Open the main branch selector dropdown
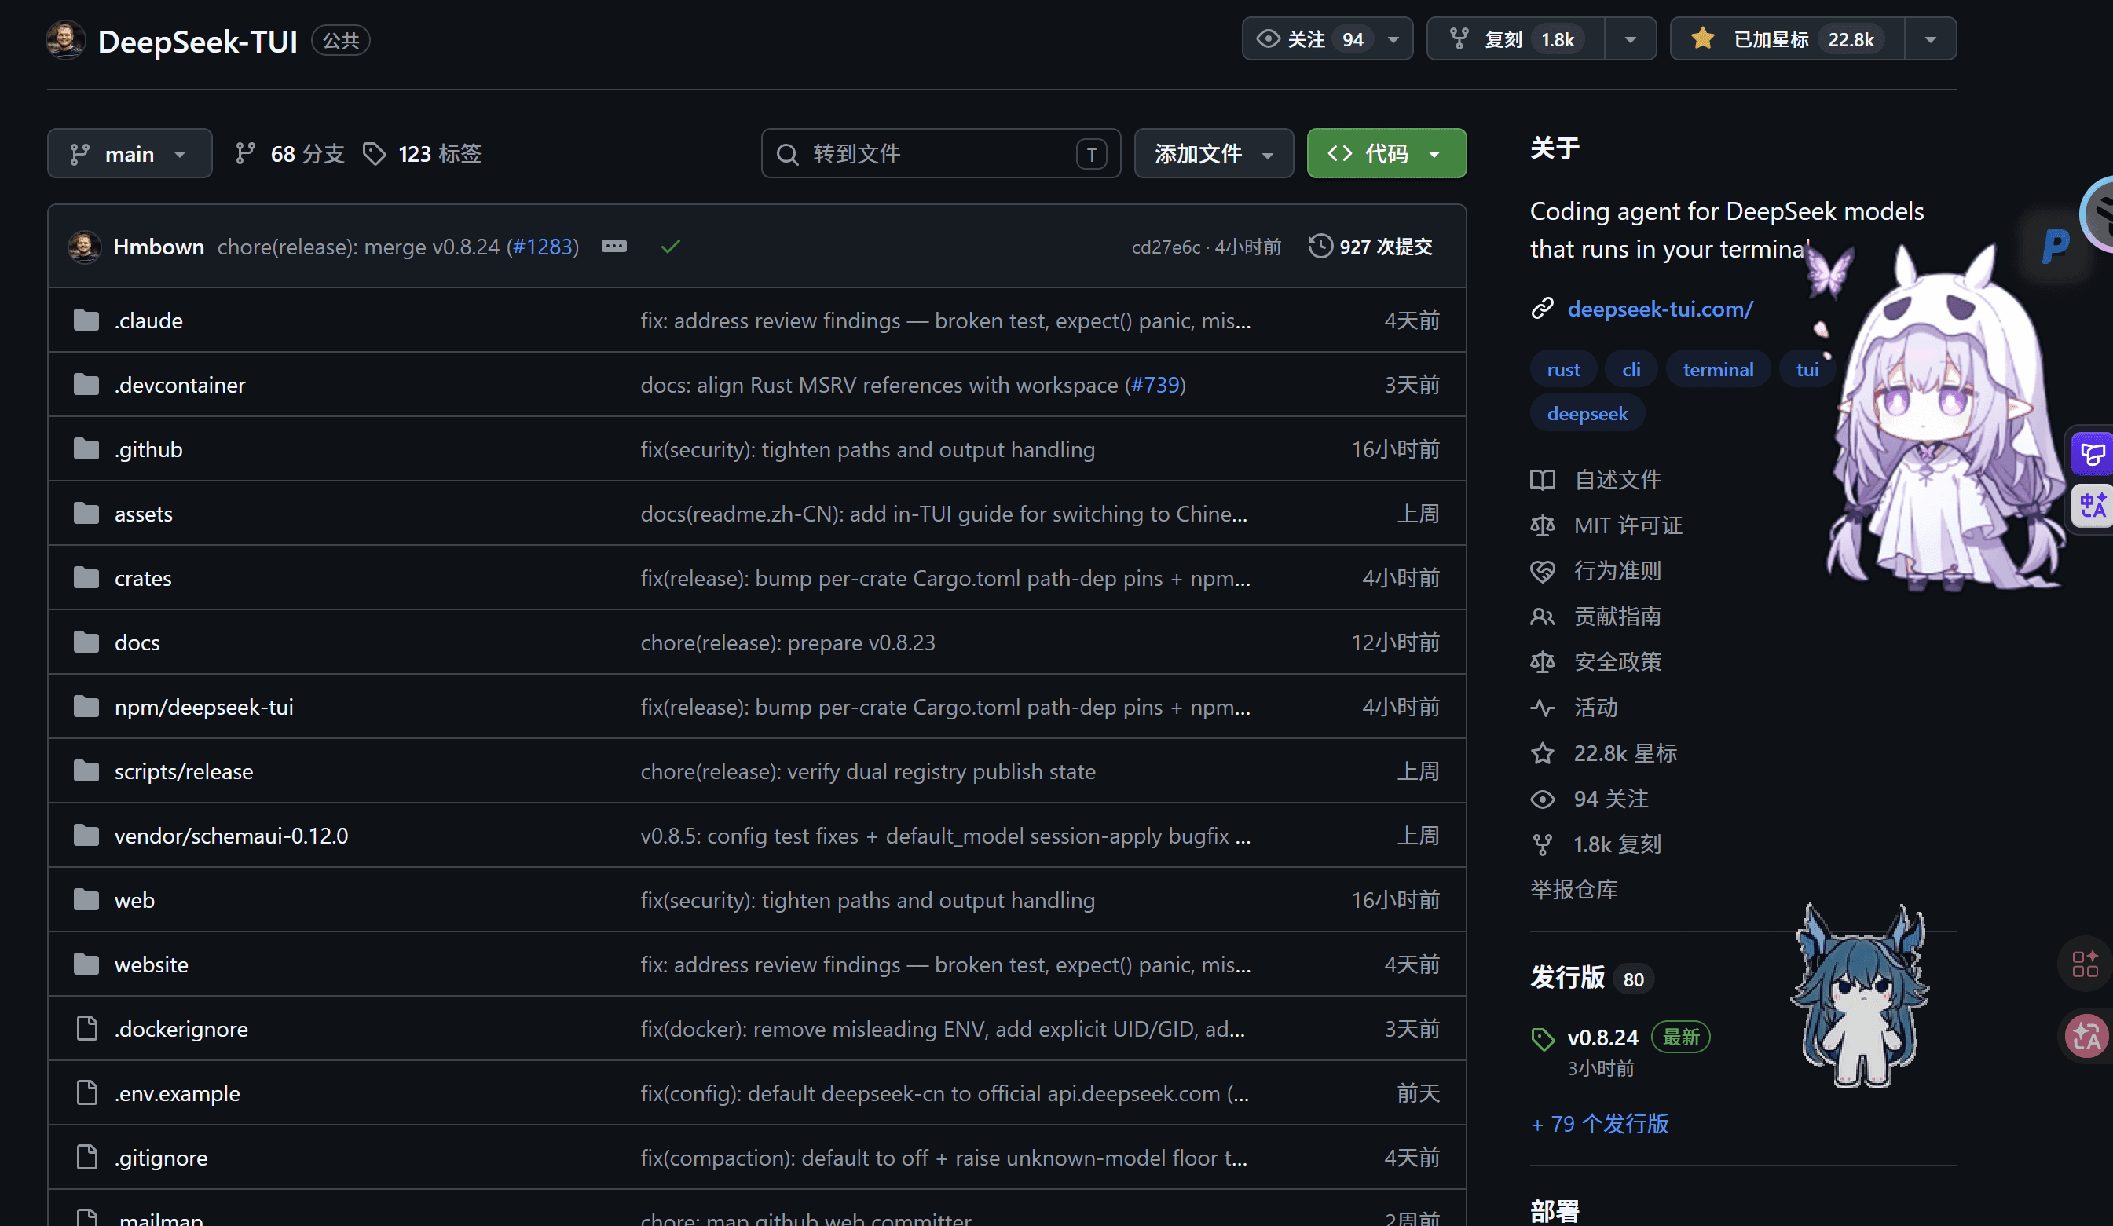The height and width of the screenshot is (1226, 2113). click(x=130, y=153)
